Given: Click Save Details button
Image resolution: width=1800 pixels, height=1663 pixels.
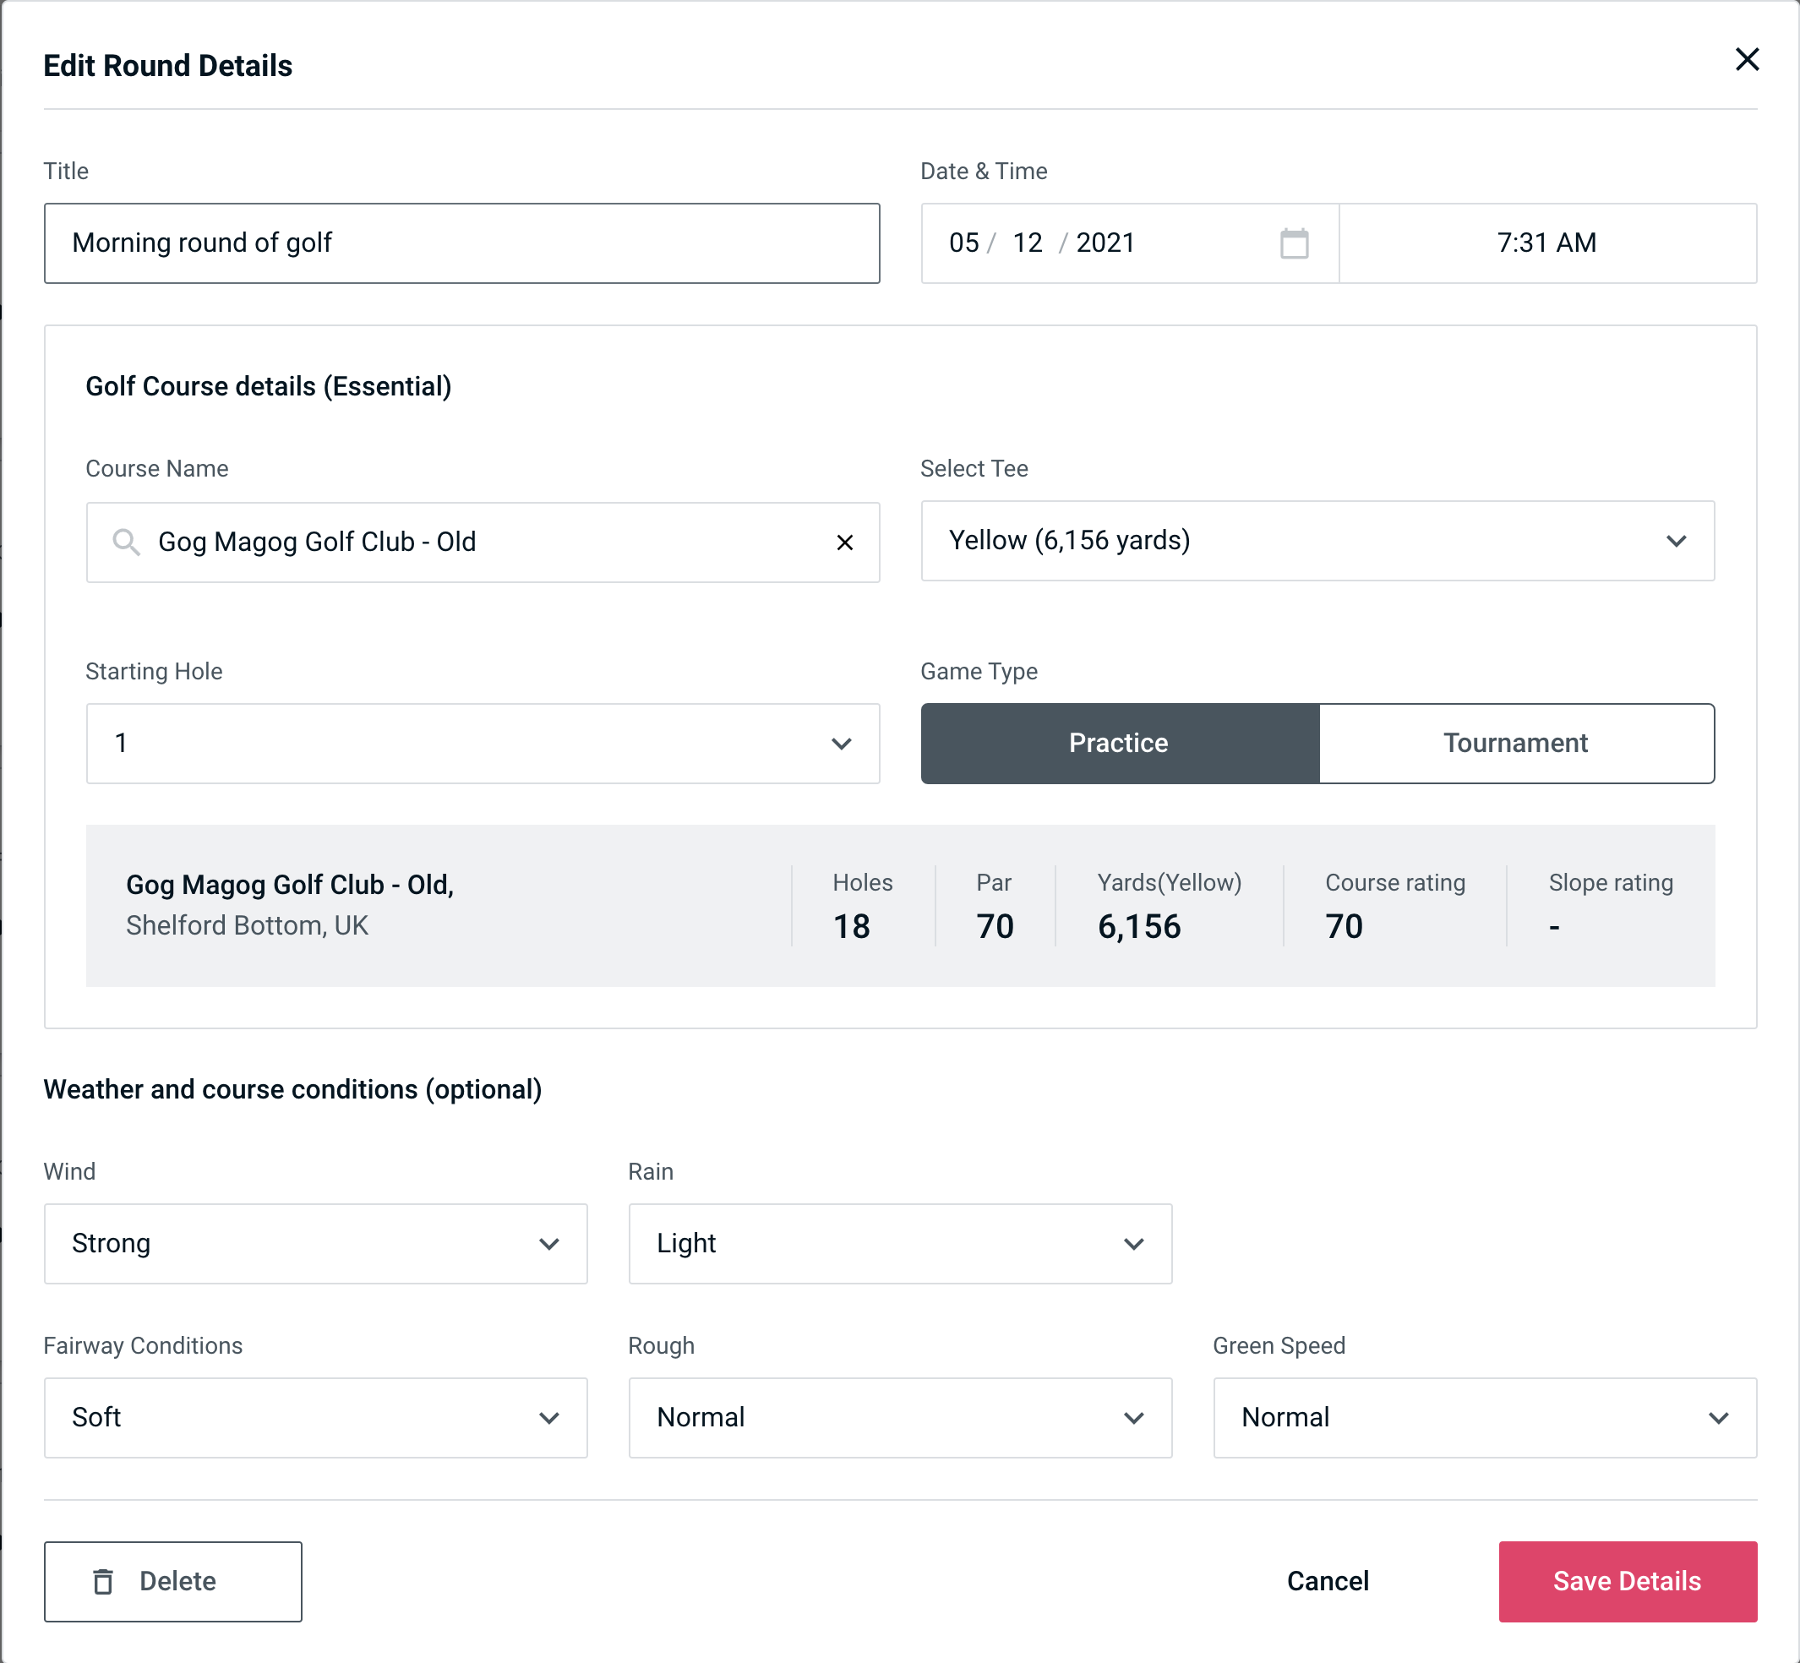Looking at the screenshot, I should [1626, 1582].
